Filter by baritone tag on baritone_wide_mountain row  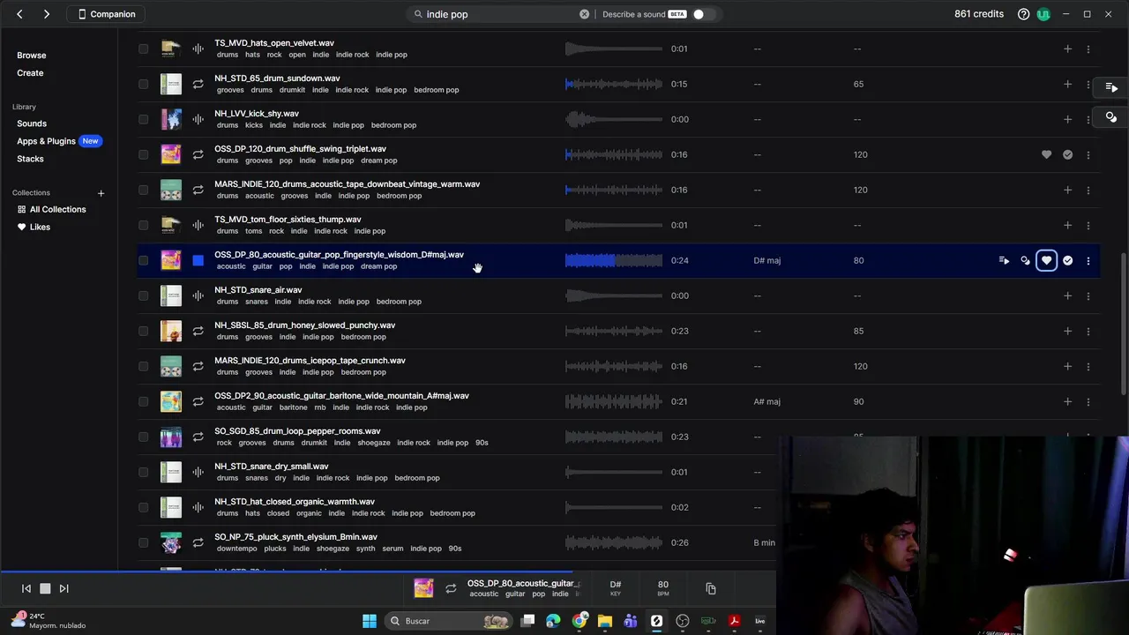point(294,407)
